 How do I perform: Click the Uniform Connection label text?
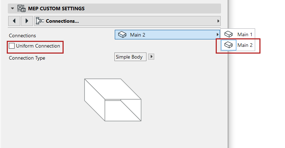tap(38, 46)
